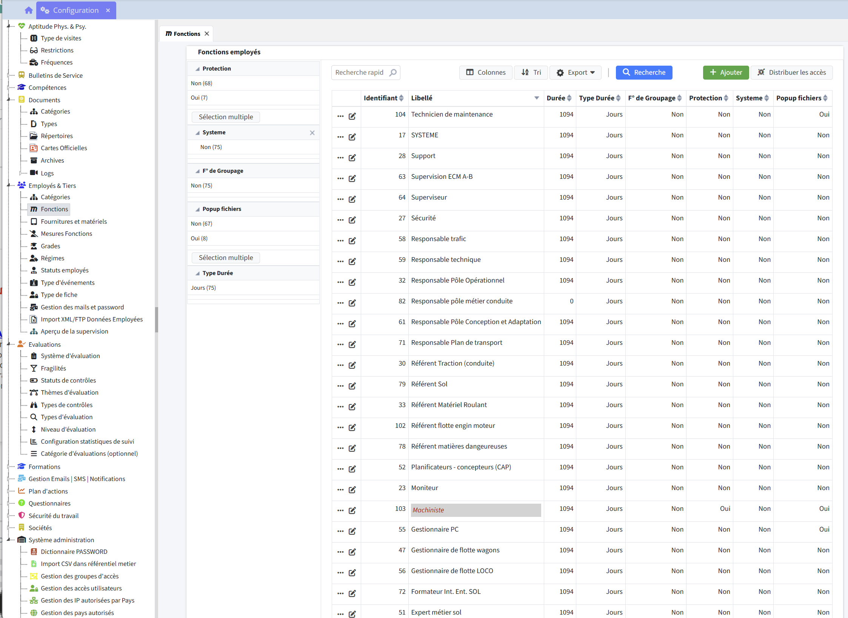Filter Protection by Oui (7)
Screen dimensions: 848x618
coord(199,97)
